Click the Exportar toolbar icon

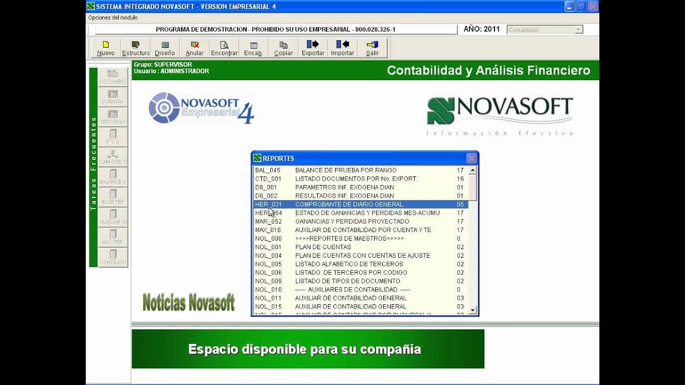(313, 48)
